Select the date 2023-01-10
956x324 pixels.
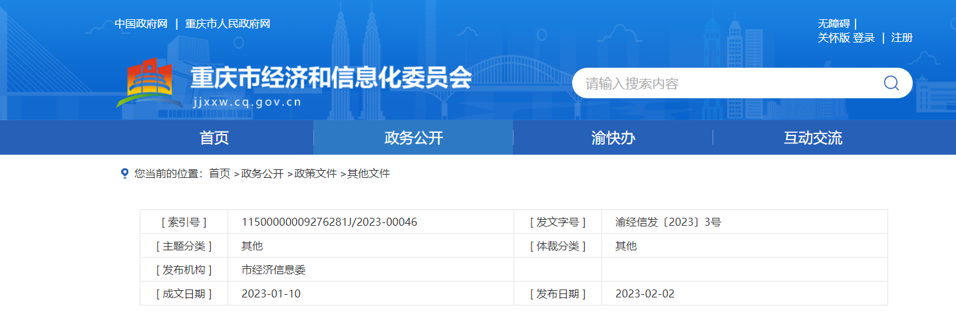[x=271, y=293]
